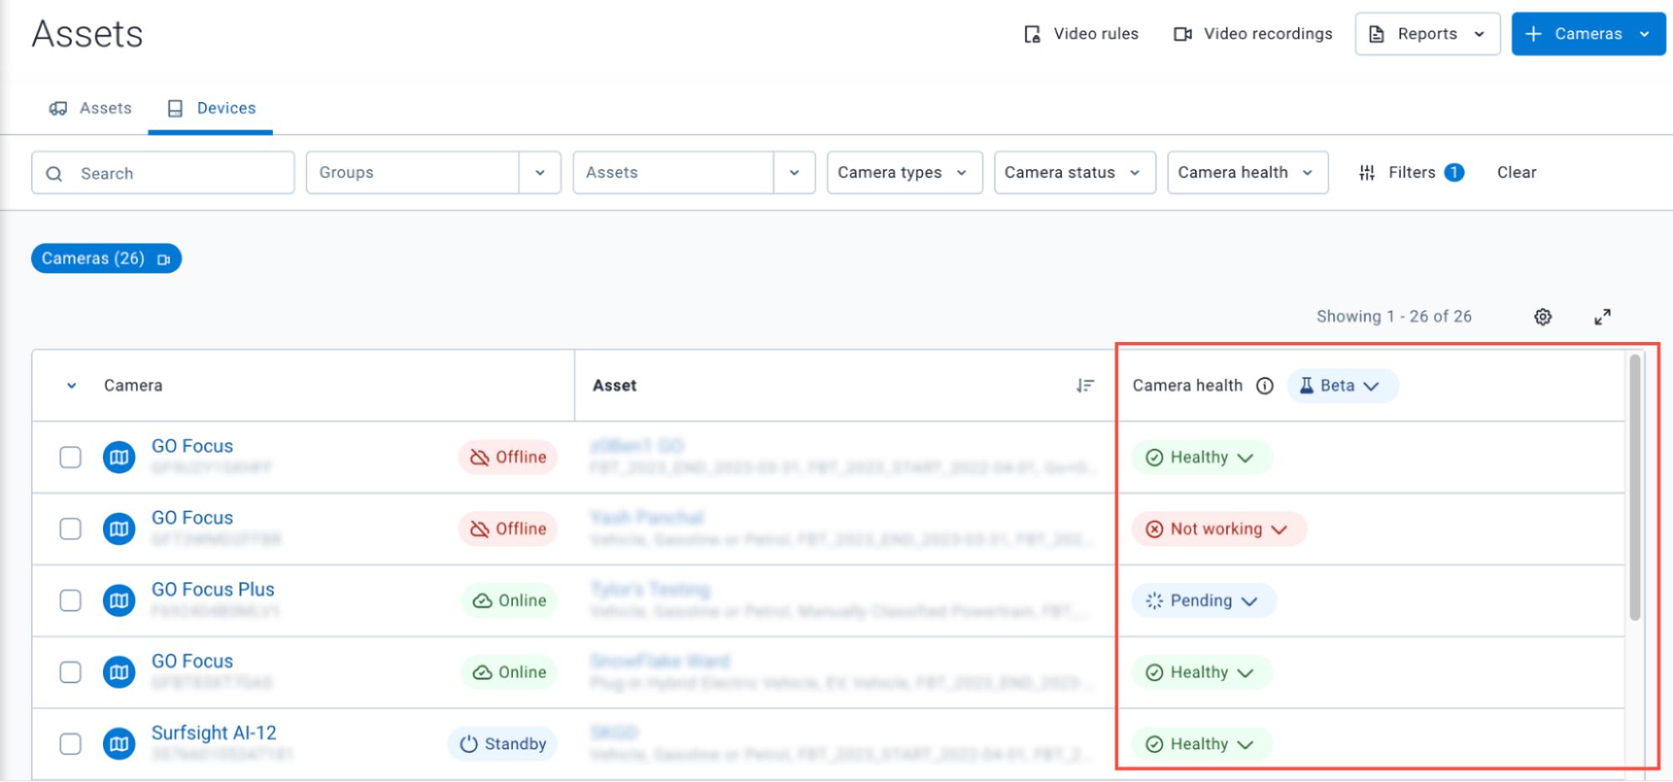The image size is (1673, 782).
Task: Switch to the Assets tab
Action: [x=91, y=109]
